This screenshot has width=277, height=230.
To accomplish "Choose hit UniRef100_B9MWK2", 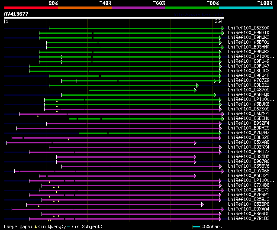I will point(248,52).
